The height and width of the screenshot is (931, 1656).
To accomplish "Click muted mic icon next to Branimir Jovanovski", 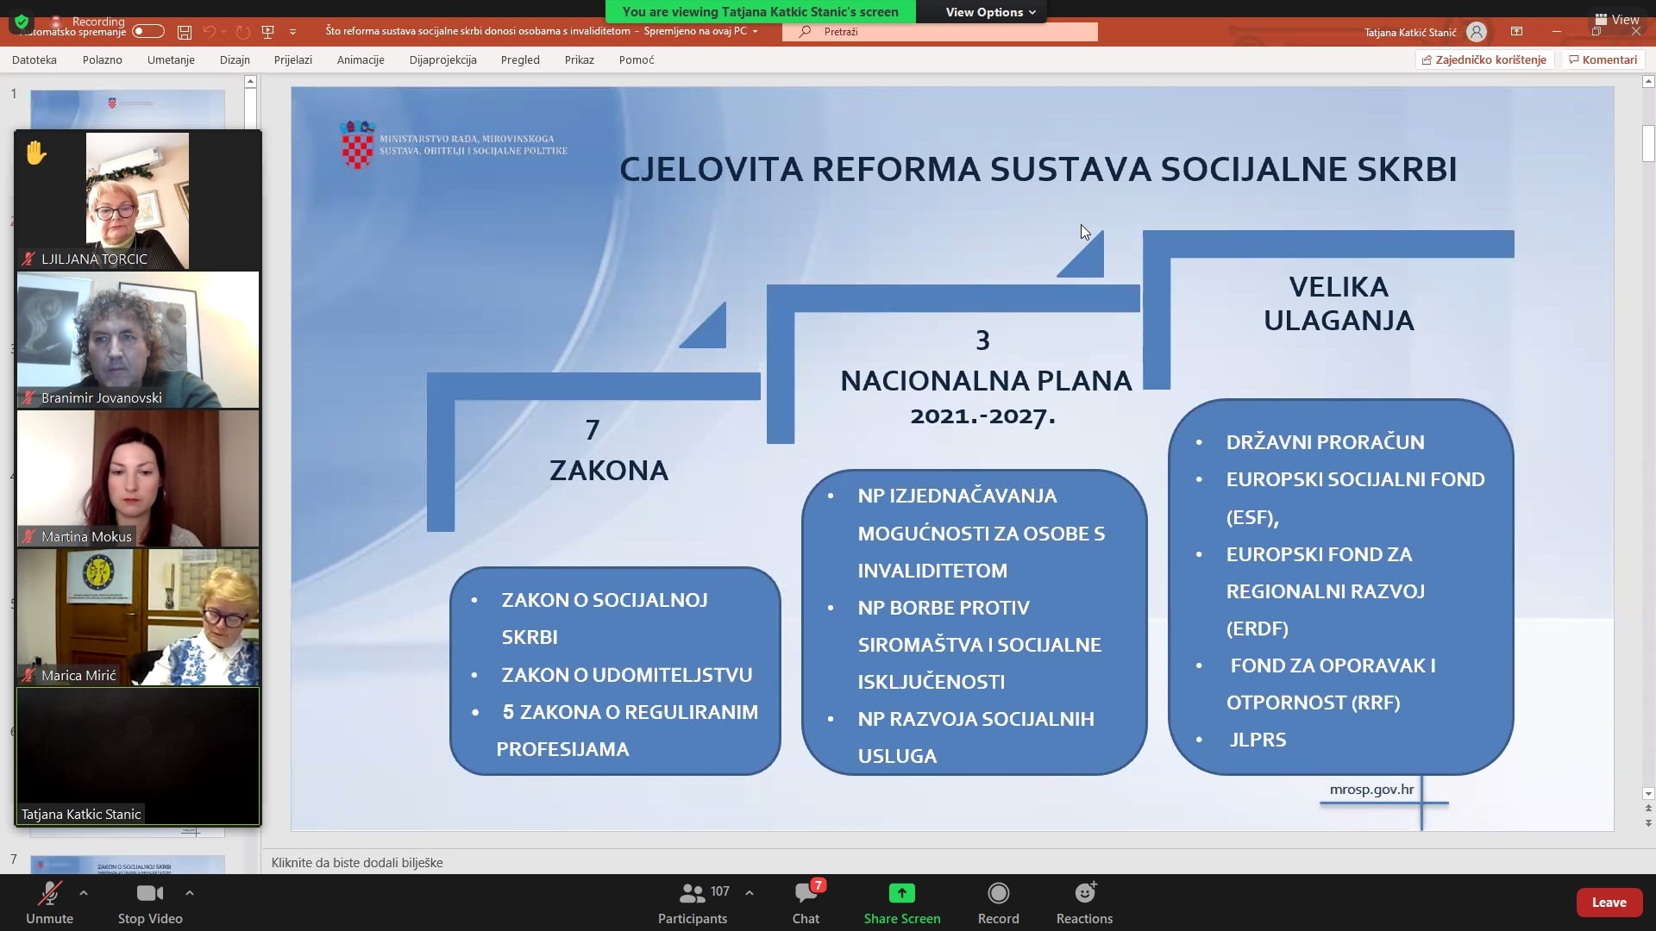I will pyautogui.click(x=28, y=397).
